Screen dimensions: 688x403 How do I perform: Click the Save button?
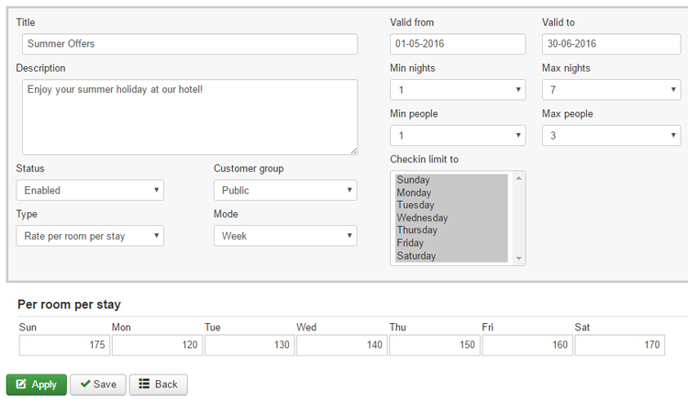point(97,385)
